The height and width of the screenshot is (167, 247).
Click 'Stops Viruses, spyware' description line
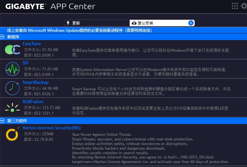pyautogui.click(x=132, y=139)
